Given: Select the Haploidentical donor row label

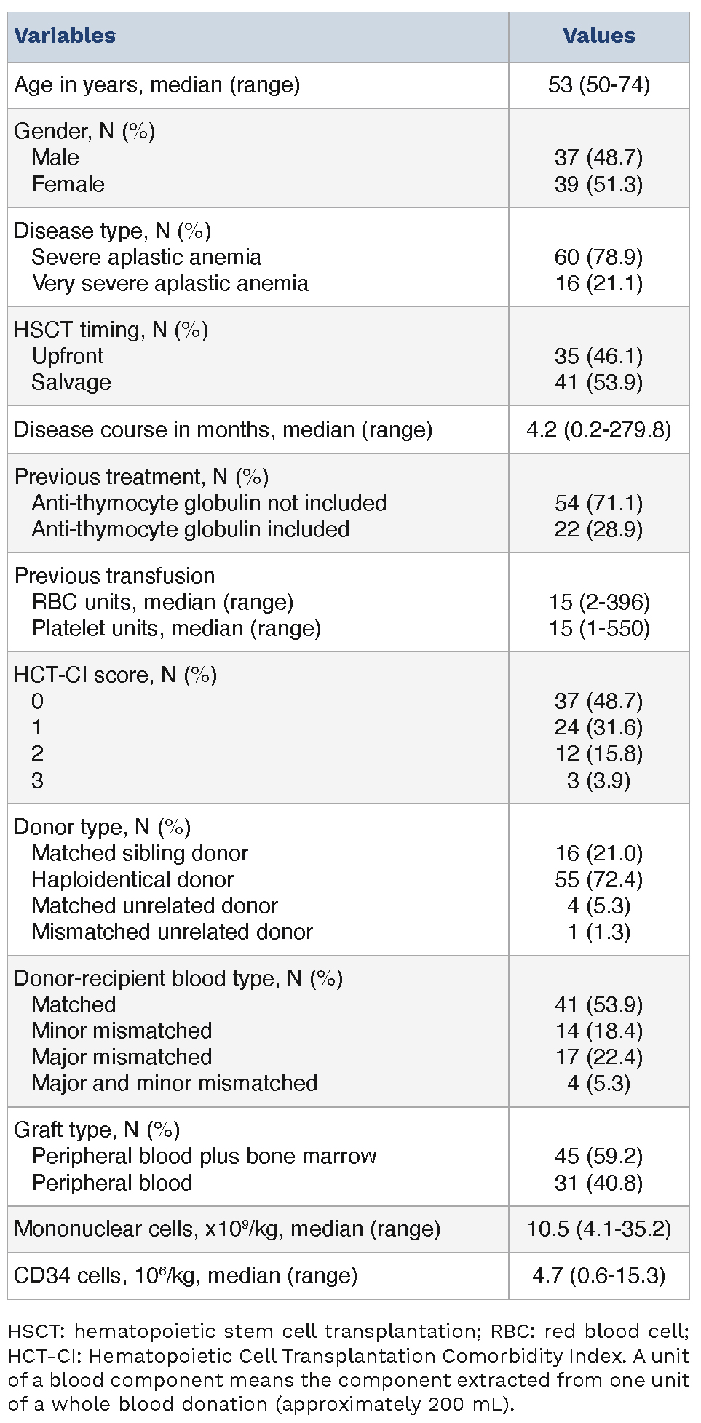Looking at the screenshot, I should 132,879.
